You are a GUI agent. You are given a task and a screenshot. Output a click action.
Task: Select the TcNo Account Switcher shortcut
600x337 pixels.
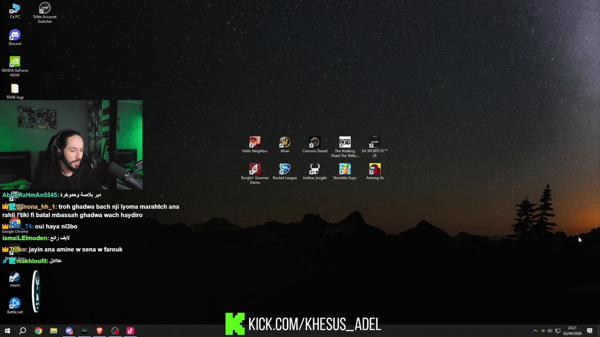click(x=45, y=13)
